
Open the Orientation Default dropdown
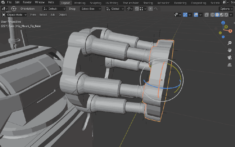(54, 9)
